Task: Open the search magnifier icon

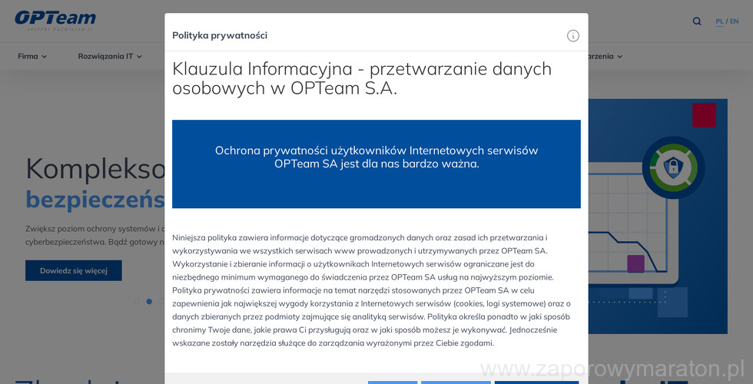Action: click(697, 22)
